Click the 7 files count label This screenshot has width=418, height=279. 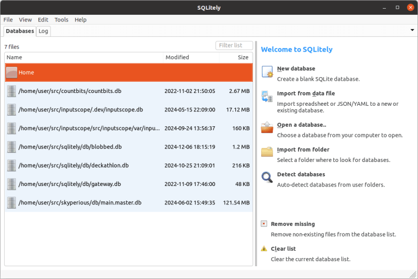click(x=12, y=46)
